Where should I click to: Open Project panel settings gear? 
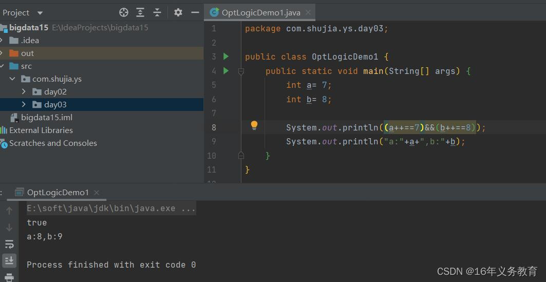(x=178, y=13)
